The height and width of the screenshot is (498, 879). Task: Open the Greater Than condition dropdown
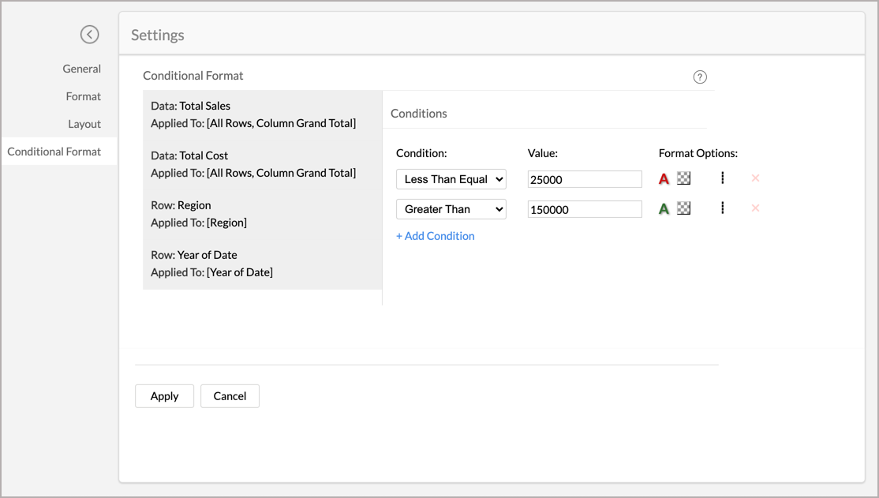(x=451, y=208)
